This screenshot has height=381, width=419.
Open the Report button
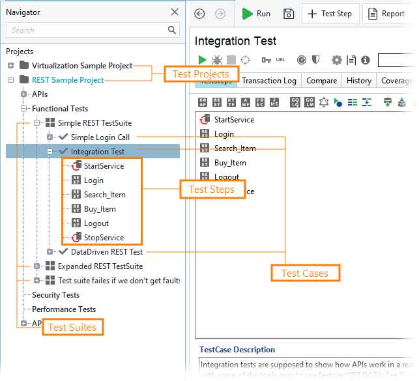pyautogui.click(x=386, y=14)
